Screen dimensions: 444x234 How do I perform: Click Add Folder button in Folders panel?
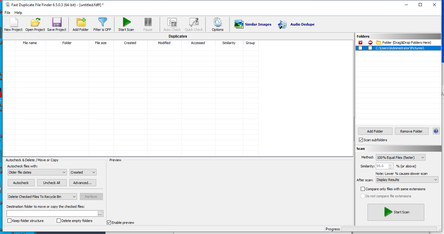[375, 131]
